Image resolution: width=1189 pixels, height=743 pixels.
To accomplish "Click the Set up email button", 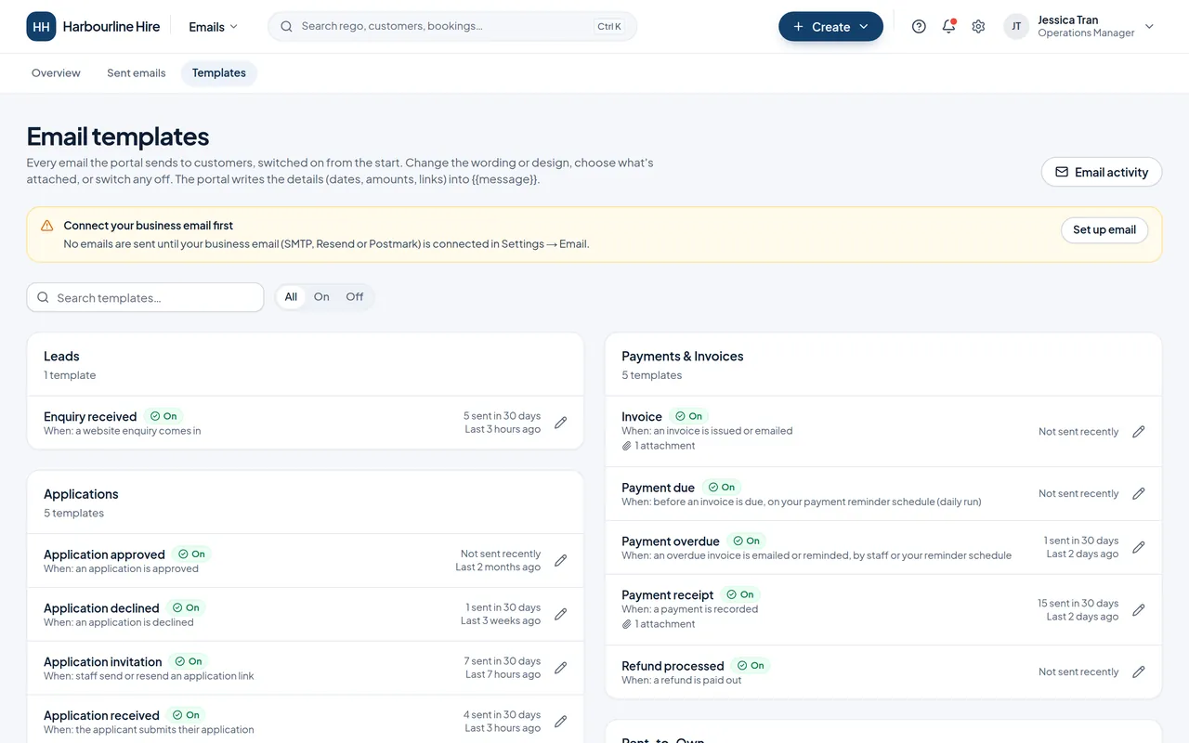I will [1104, 230].
